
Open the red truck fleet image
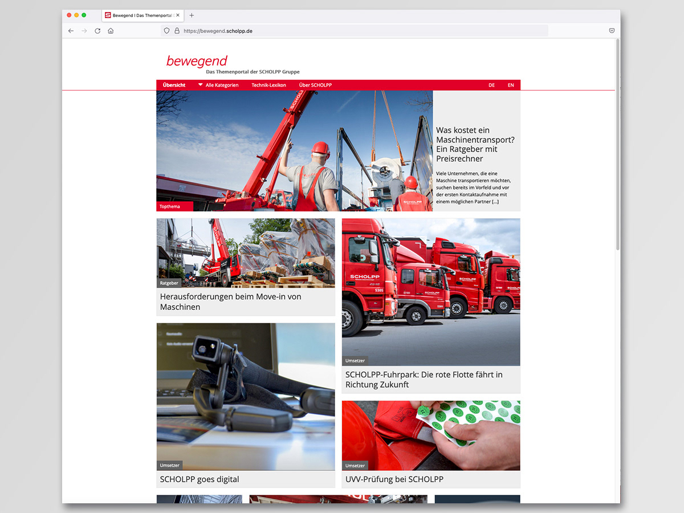click(431, 292)
